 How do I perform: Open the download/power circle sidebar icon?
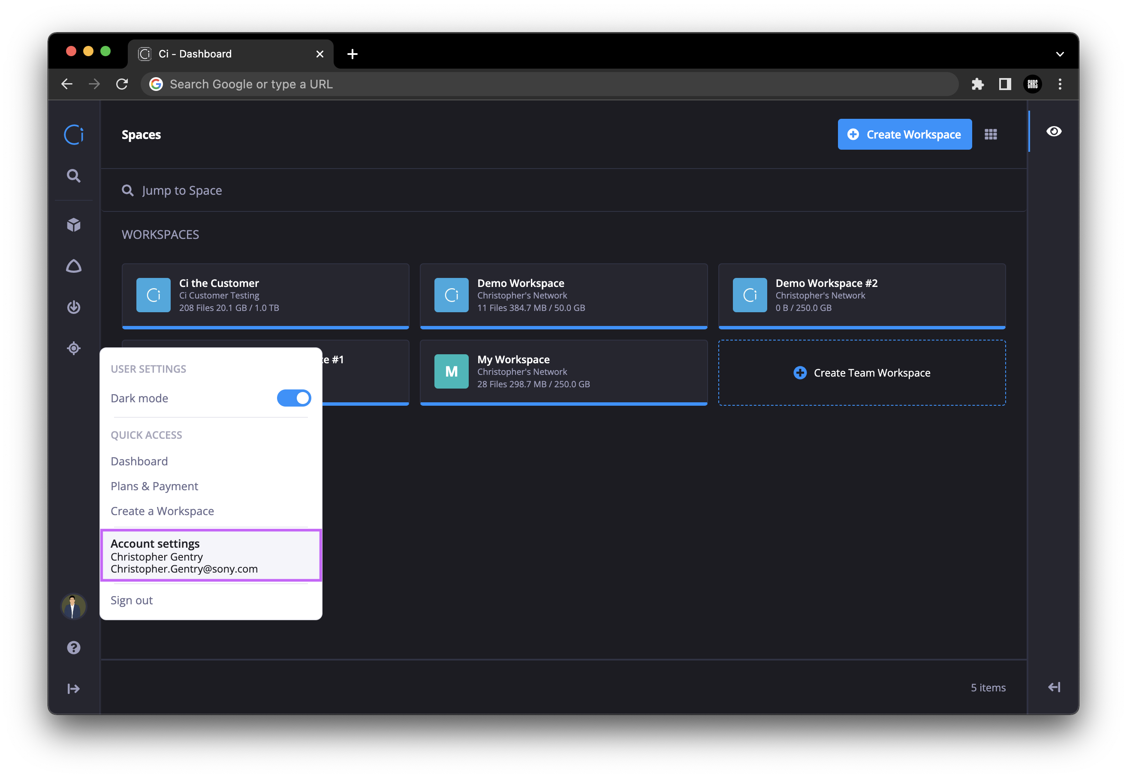[x=74, y=307]
